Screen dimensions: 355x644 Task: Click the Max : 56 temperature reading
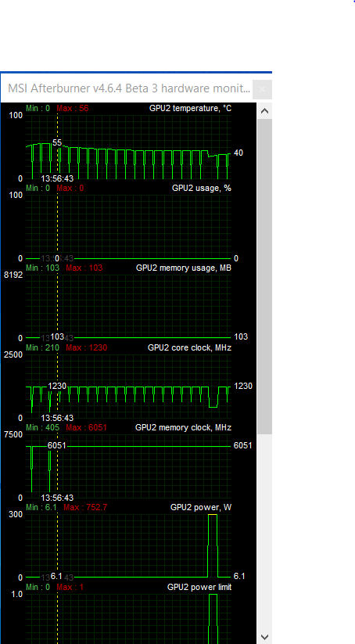[x=73, y=109]
